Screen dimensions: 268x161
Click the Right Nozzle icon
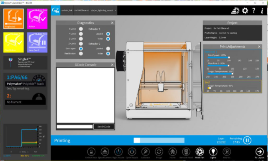(x=118, y=151)
